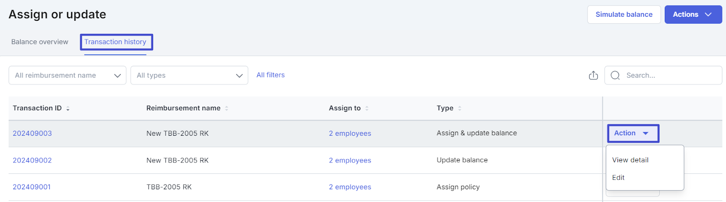Open the All filters link

[270, 75]
